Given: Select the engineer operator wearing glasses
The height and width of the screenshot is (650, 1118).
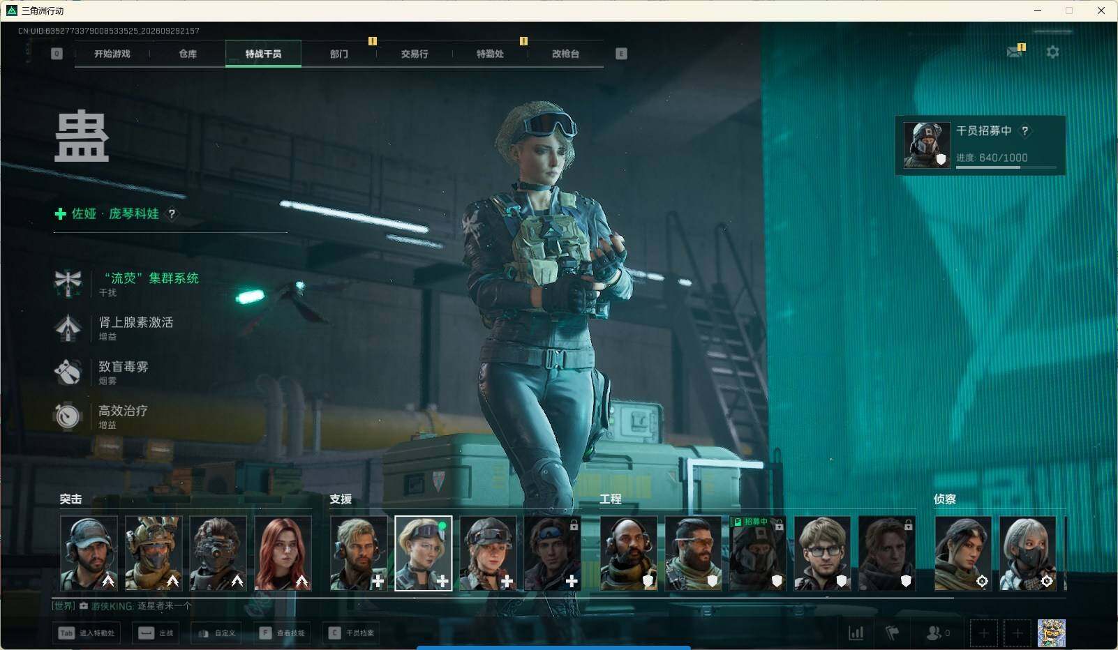Looking at the screenshot, I should coord(823,554).
